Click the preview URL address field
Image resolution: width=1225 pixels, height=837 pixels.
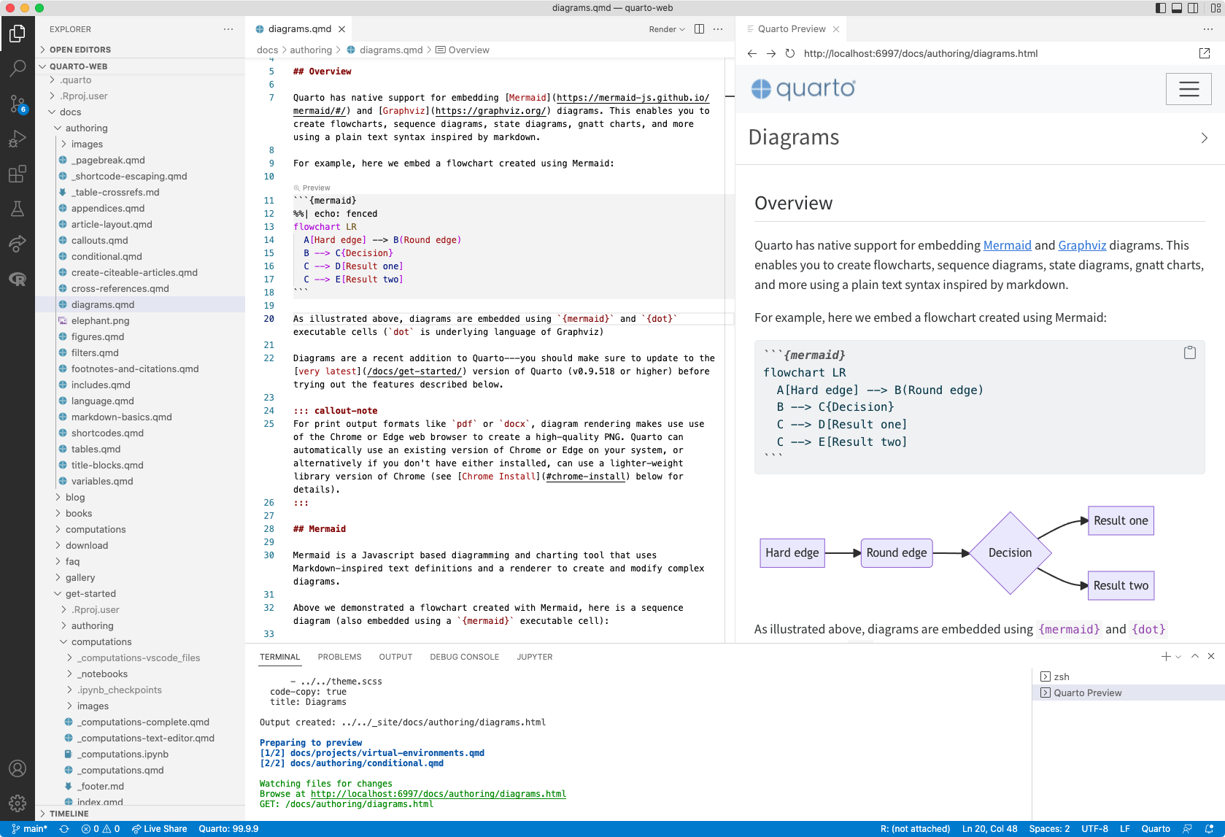tap(920, 53)
